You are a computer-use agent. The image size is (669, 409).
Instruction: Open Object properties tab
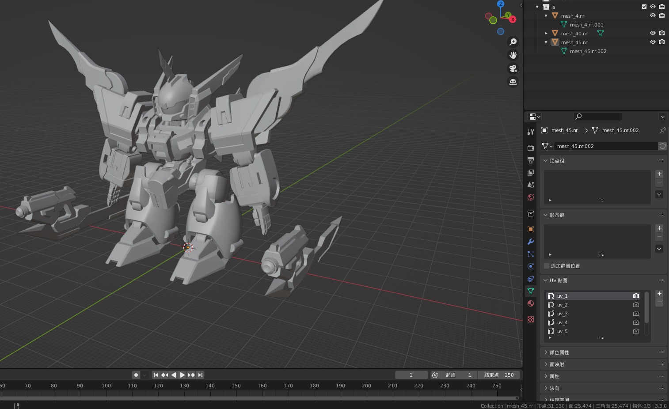click(531, 229)
